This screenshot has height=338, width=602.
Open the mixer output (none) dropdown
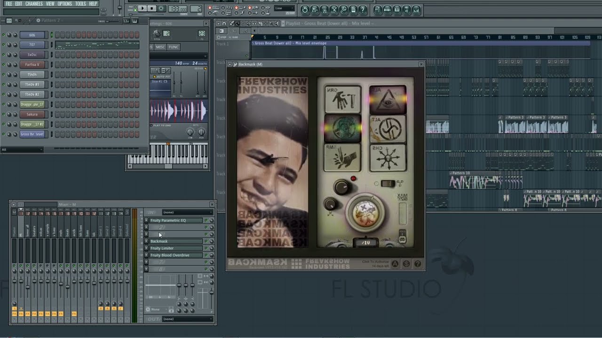pos(187,319)
